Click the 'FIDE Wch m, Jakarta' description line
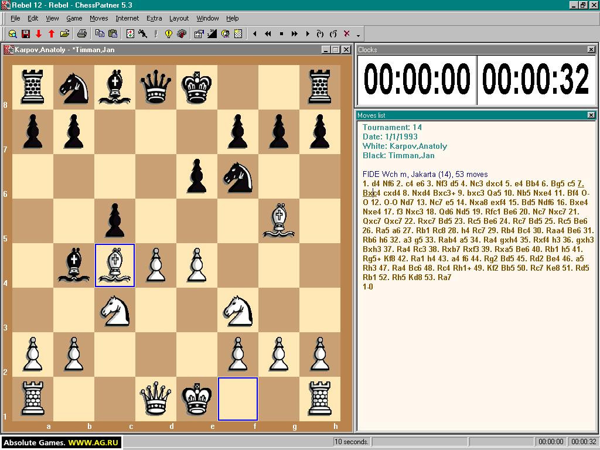This screenshot has width=600, height=450. (x=425, y=174)
